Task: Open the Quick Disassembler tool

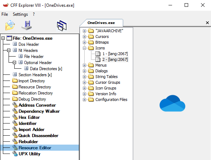Action: 38,136
